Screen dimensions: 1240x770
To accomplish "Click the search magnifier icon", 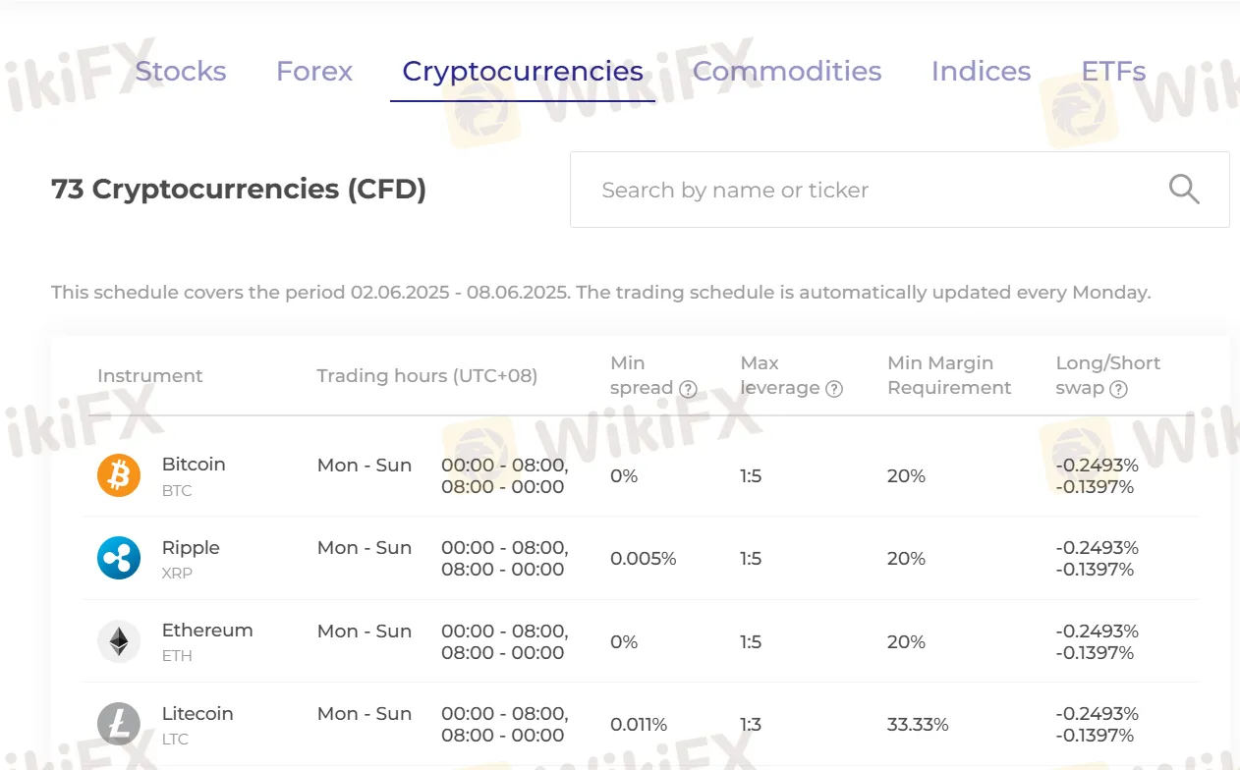I will [x=1184, y=190].
